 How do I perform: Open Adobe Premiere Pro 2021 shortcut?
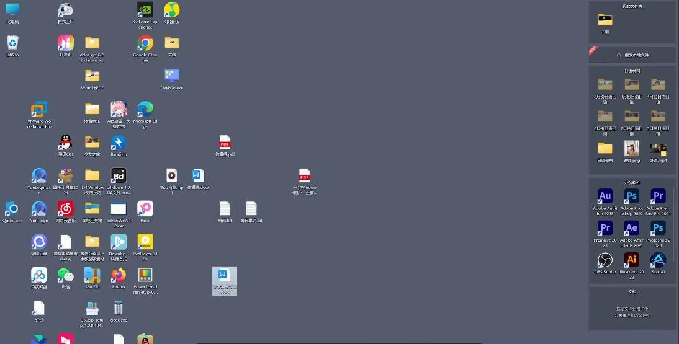659,196
